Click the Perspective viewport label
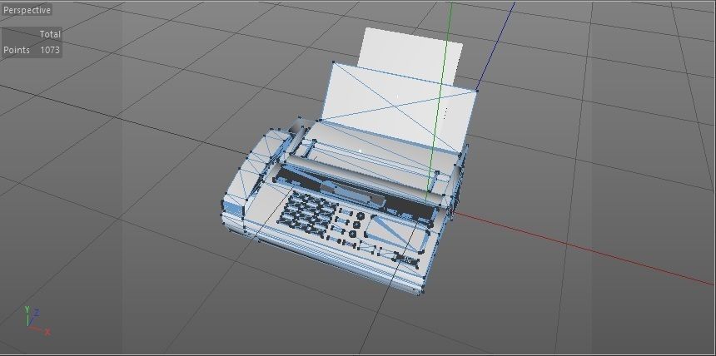This screenshot has height=356, width=716. 27,10
